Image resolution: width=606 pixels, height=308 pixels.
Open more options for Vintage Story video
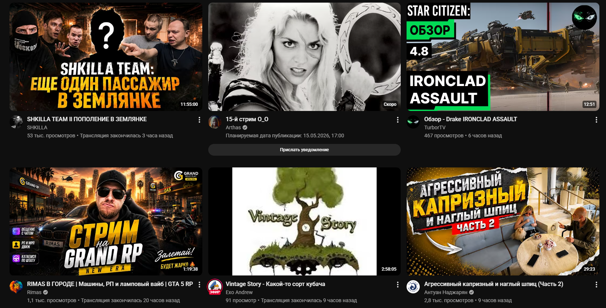(398, 285)
